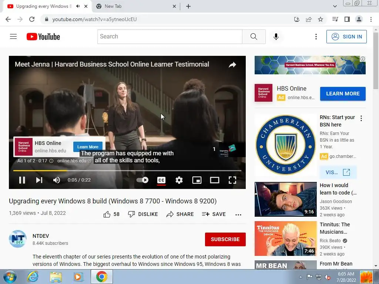The image size is (379, 284).
Task: Click the address bar URL
Action: point(94,19)
